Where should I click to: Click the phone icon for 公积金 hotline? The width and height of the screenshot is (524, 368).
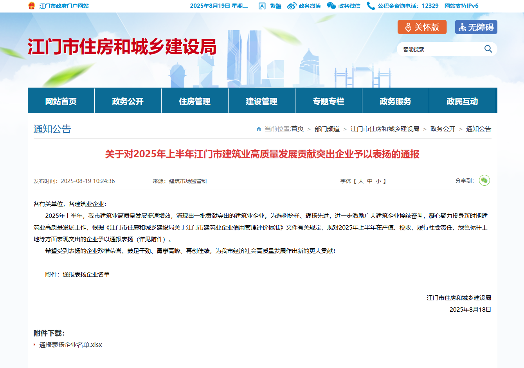[x=370, y=6]
